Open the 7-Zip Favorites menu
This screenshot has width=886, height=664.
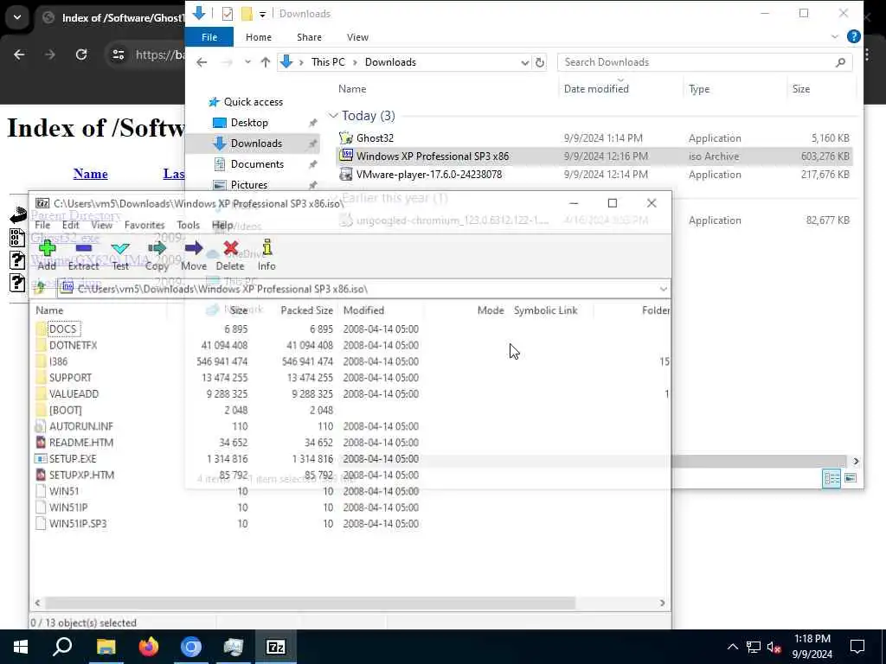[x=144, y=225]
